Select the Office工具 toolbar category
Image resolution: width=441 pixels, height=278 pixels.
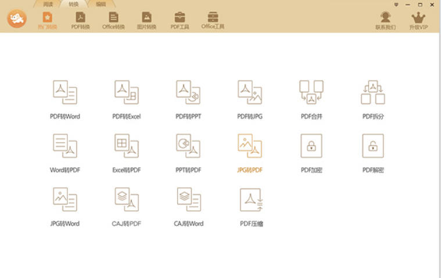[x=213, y=20]
